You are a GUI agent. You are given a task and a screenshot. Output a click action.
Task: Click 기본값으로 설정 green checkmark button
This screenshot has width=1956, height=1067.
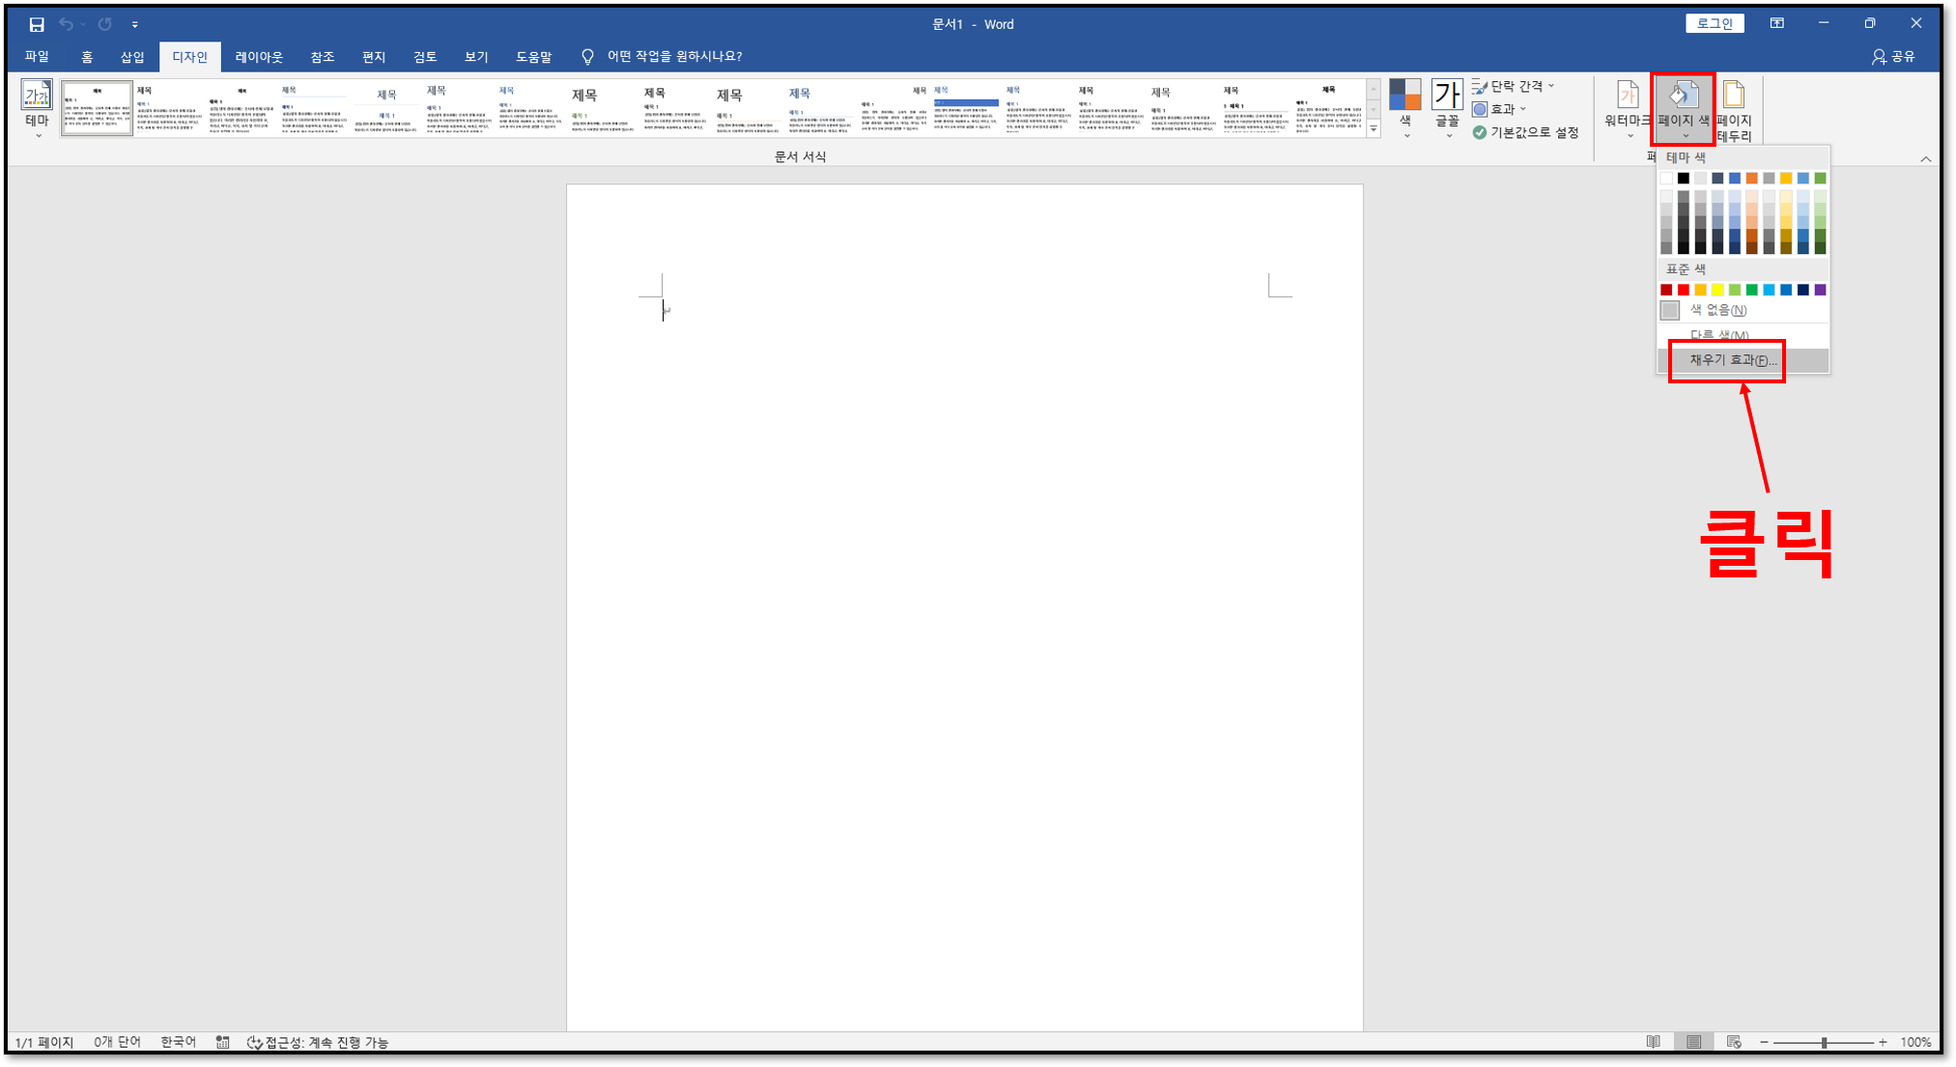[x=1525, y=132]
